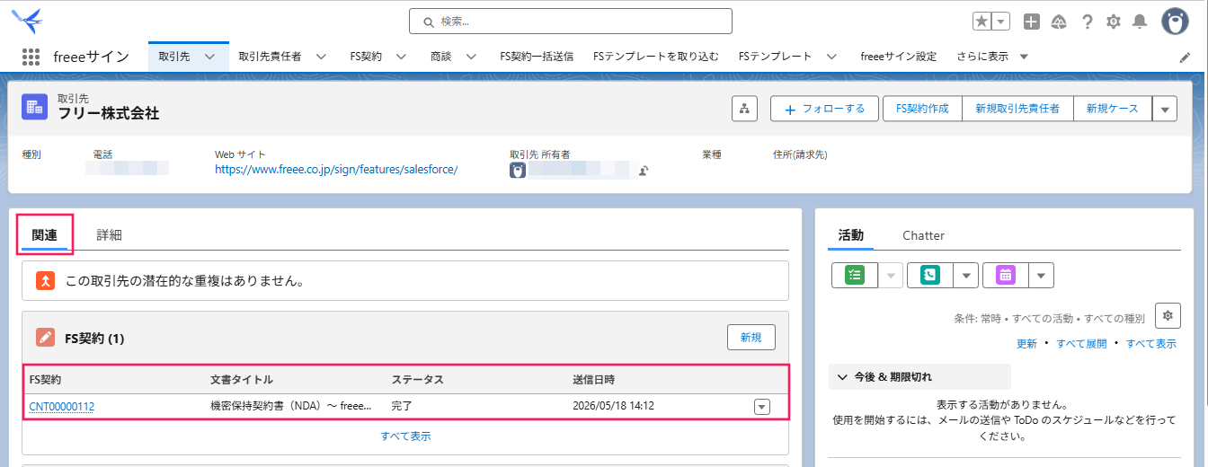
Task: Open the FSテンプレートを取り込む tab
Action: 656,57
